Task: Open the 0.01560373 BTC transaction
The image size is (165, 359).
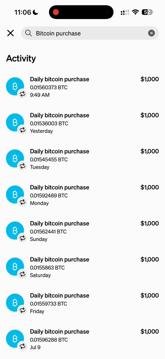Action: pyautogui.click(x=82, y=87)
